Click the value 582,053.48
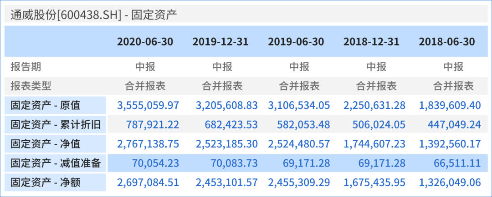The image size is (492, 197). click(304, 125)
